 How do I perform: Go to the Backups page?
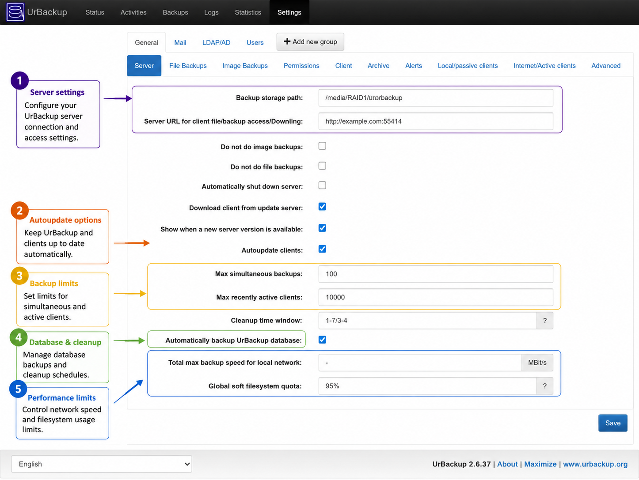click(x=175, y=12)
